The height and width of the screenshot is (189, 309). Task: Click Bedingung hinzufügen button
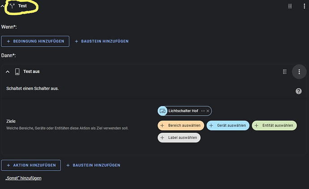(35, 41)
